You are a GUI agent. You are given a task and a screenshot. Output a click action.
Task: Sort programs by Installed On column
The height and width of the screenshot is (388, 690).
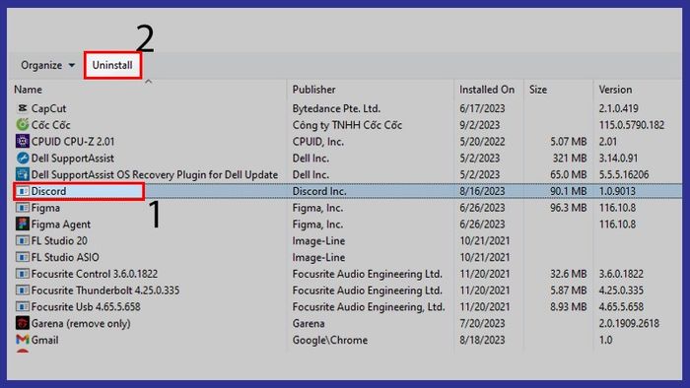[487, 90]
